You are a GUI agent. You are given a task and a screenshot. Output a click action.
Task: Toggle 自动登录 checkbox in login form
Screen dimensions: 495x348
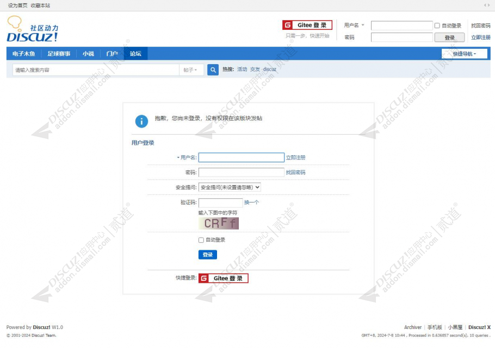tap(201, 240)
